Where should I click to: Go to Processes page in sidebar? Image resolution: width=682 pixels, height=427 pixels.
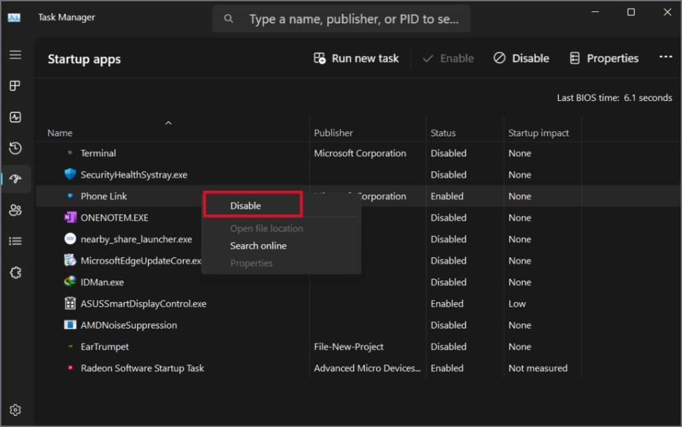click(15, 86)
